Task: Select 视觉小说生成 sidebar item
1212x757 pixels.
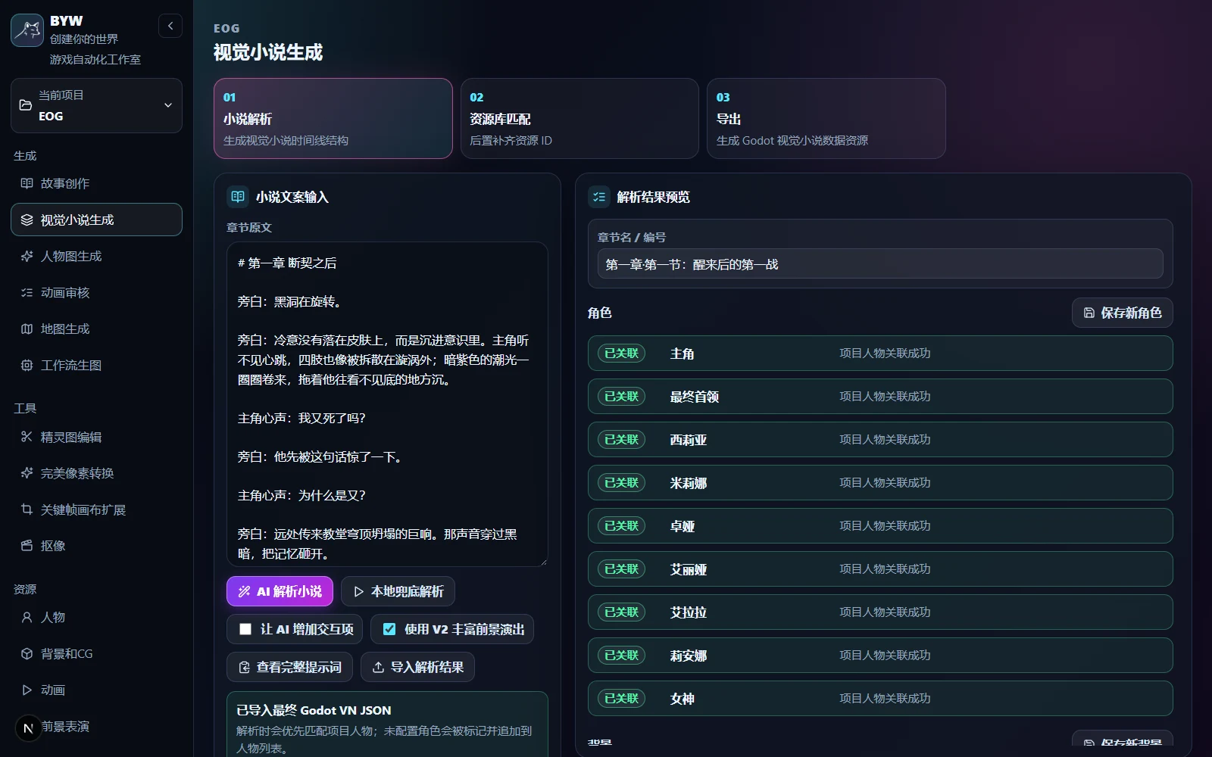Action: pos(97,220)
